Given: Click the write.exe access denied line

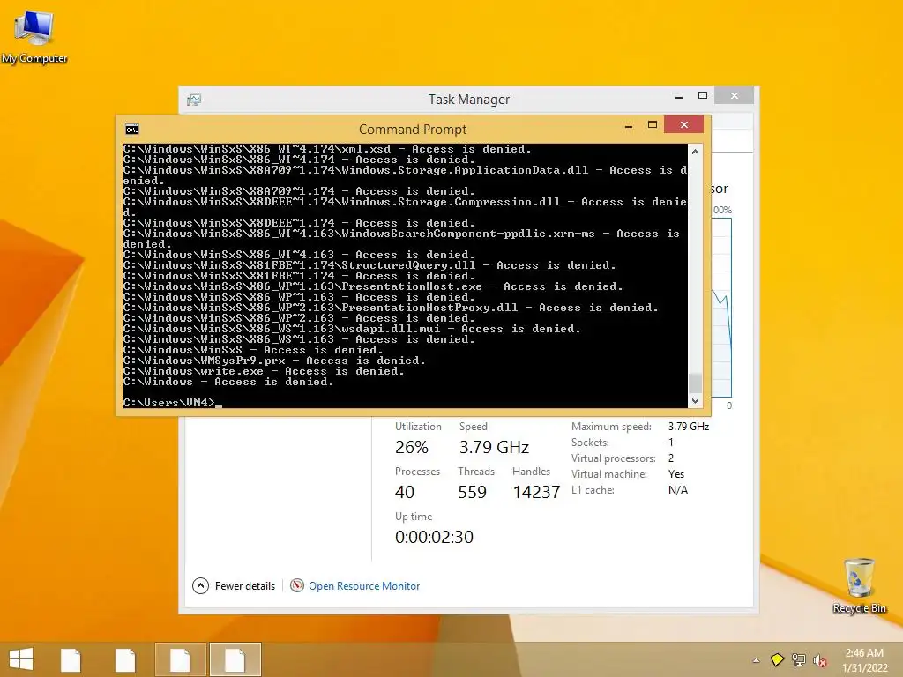Looking at the screenshot, I should [x=264, y=371].
